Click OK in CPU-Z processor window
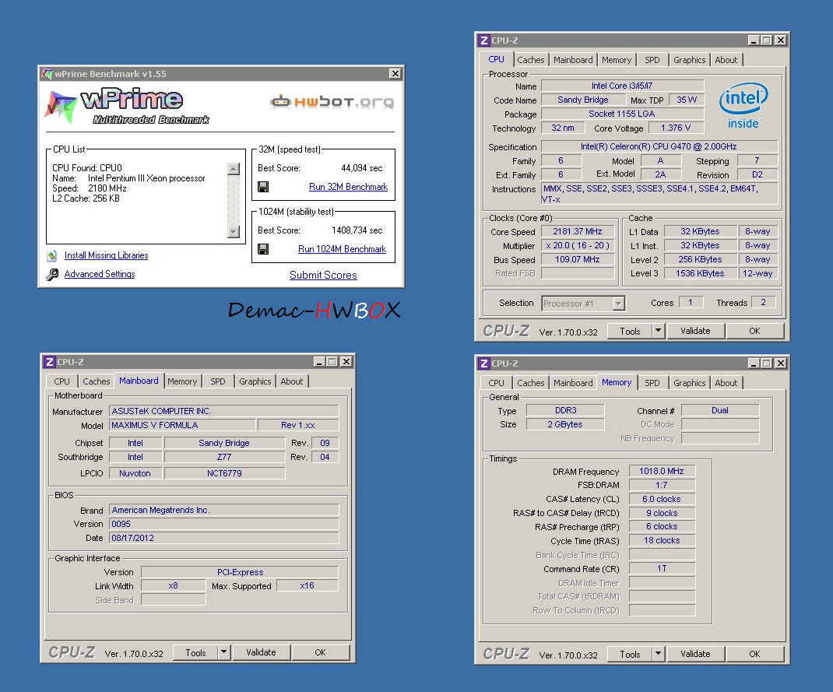The height and width of the screenshot is (692, 833). coord(754,331)
